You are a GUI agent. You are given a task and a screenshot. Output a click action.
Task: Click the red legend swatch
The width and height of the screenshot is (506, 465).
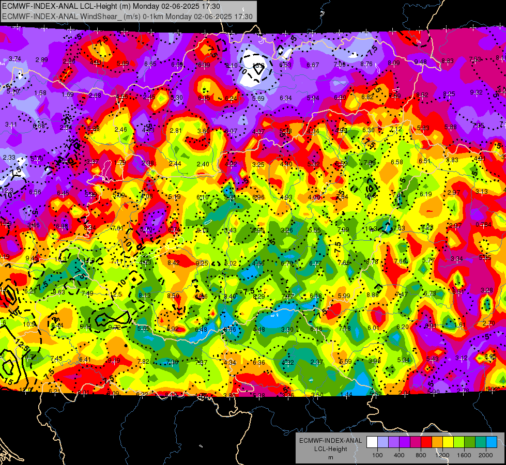pyautogui.click(x=426, y=442)
